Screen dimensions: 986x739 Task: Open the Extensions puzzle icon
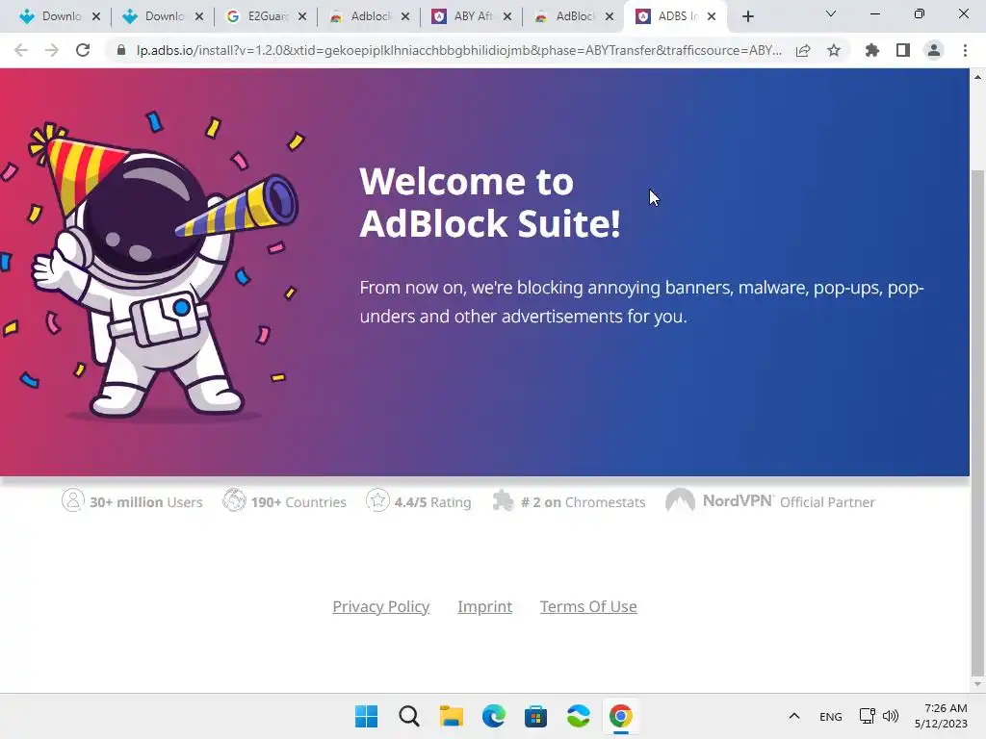coord(872,50)
